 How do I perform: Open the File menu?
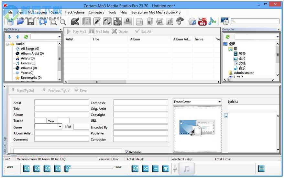(x=10, y=12)
